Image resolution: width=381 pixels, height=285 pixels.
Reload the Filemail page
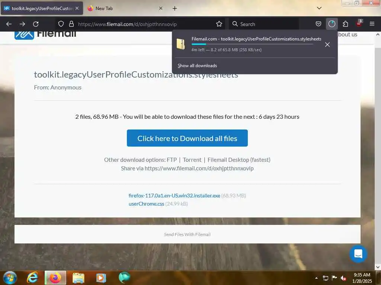point(36,24)
